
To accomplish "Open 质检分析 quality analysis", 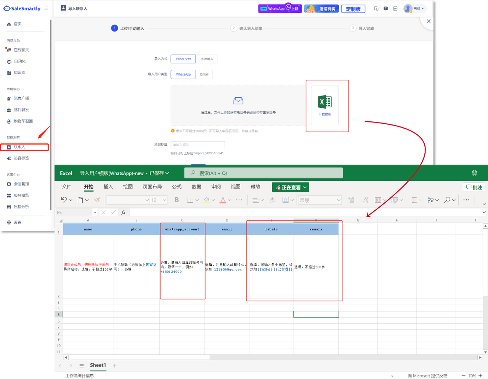I will 21,207.
